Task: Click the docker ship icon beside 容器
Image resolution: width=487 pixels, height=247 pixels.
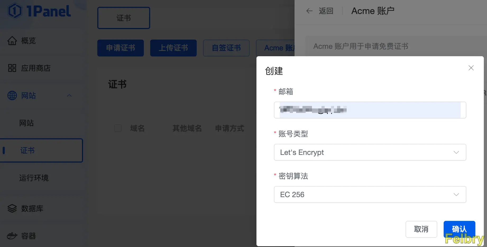Action: click(12, 236)
